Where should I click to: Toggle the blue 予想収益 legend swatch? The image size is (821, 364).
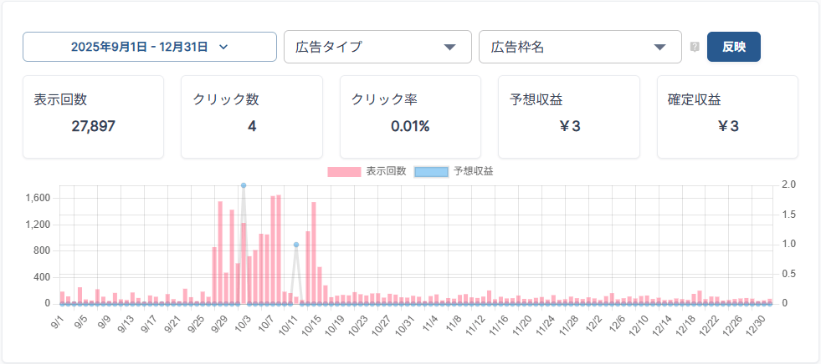[431, 171]
